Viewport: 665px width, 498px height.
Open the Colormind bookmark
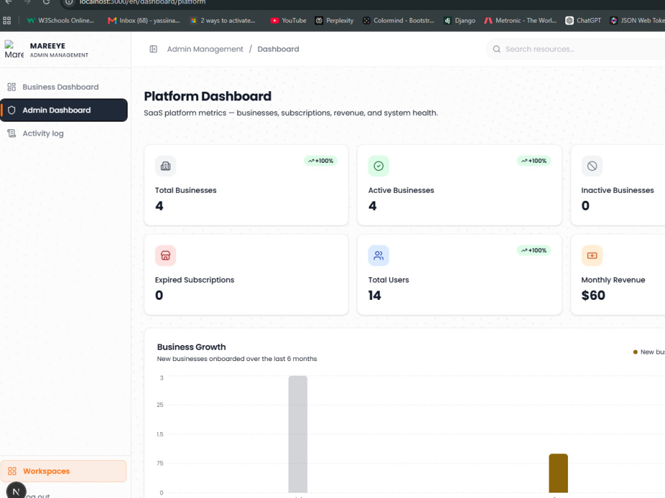pyautogui.click(x=398, y=21)
